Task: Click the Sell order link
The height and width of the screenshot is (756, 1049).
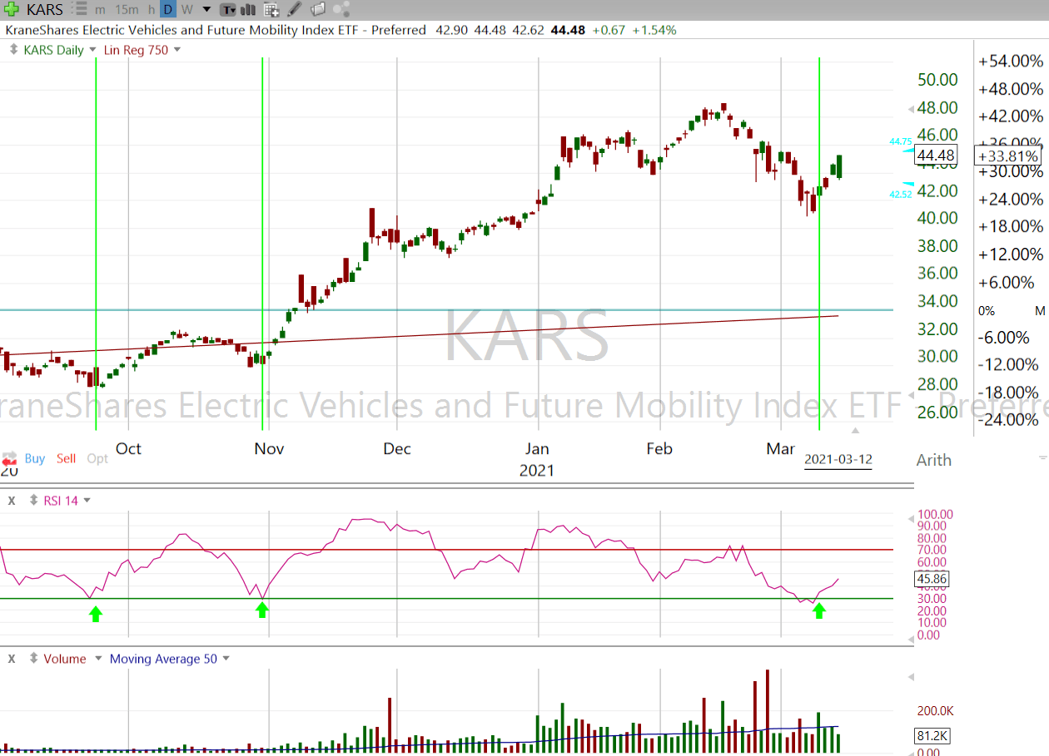Action: 66,458
